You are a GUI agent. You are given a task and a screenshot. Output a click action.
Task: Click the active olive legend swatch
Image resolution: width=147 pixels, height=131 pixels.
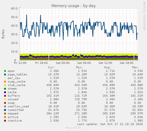[5, 117]
